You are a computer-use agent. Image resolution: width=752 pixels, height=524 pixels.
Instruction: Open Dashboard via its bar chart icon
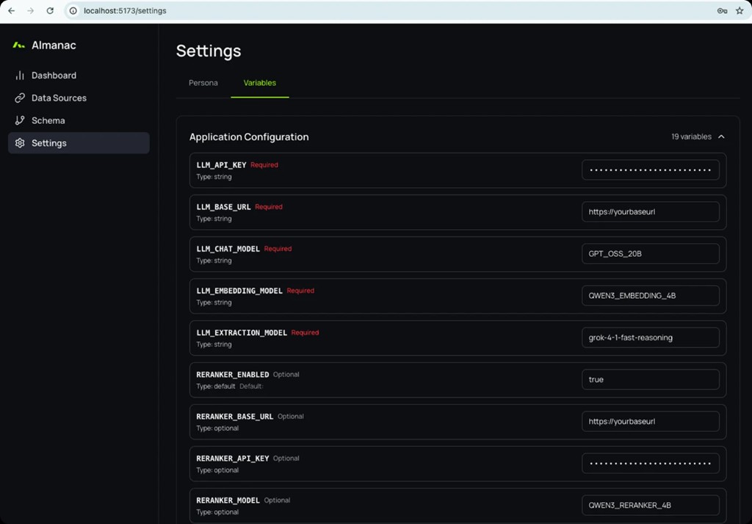click(20, 76)
